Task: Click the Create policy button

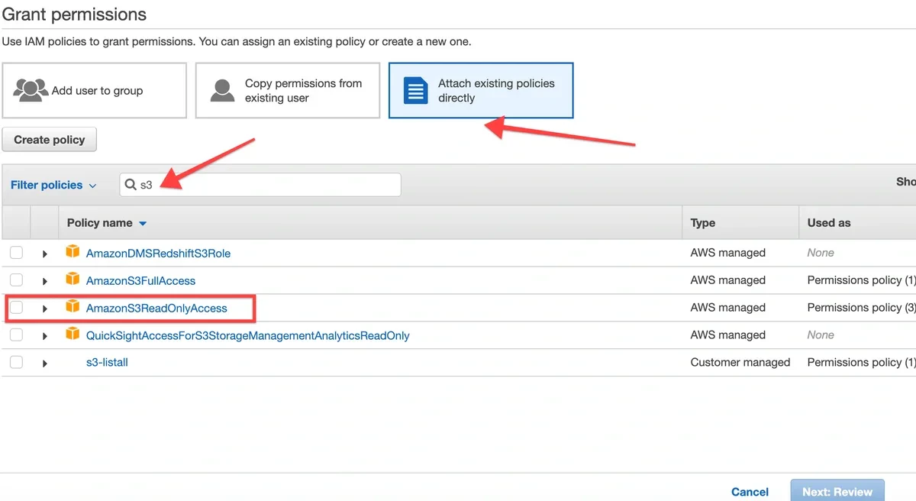Action: pos(49,139)
